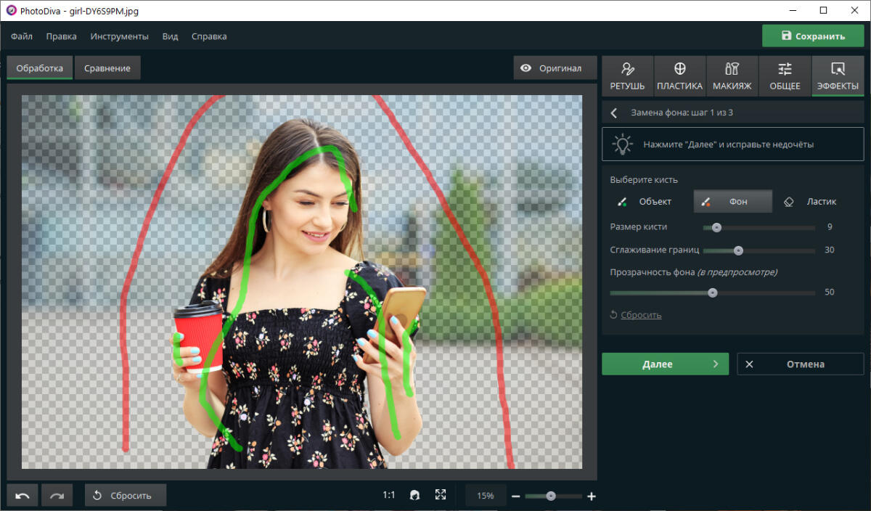Click the face-fit zoom icon
The width and height of the screenshot is (871, 511).
pyautogui.click(x=414, y=495)
